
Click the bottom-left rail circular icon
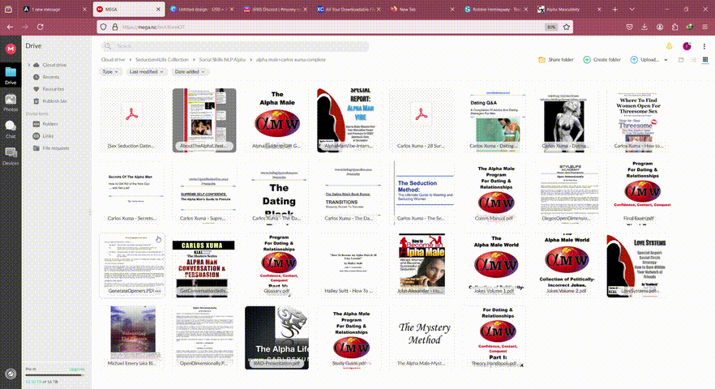[11, 374]
